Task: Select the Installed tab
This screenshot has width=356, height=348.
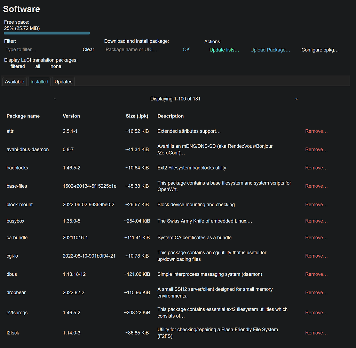Action: point(39,81)
